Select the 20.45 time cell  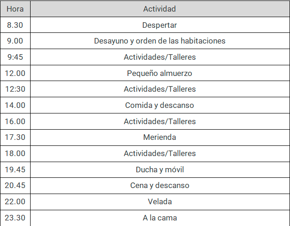(15, 186)
